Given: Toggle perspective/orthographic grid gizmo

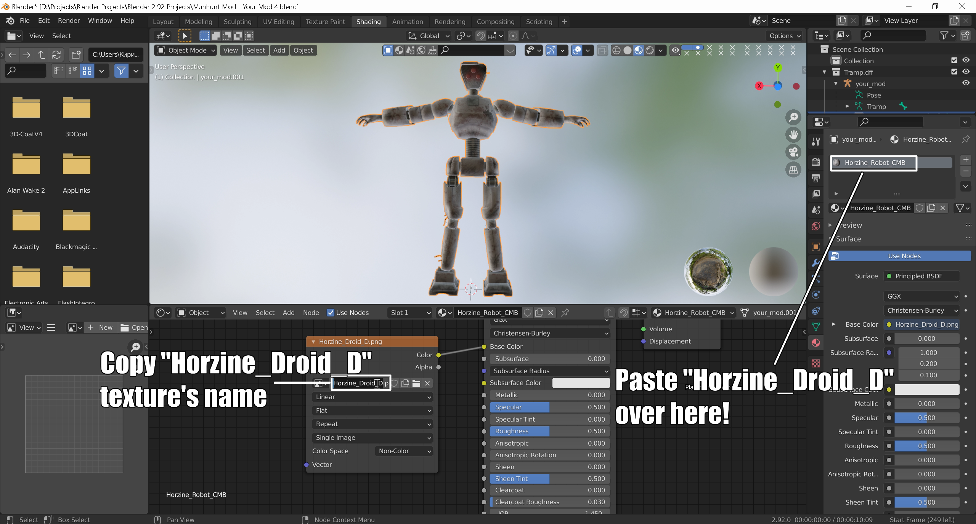Looking at the screenshot, I should click(793, 170).
